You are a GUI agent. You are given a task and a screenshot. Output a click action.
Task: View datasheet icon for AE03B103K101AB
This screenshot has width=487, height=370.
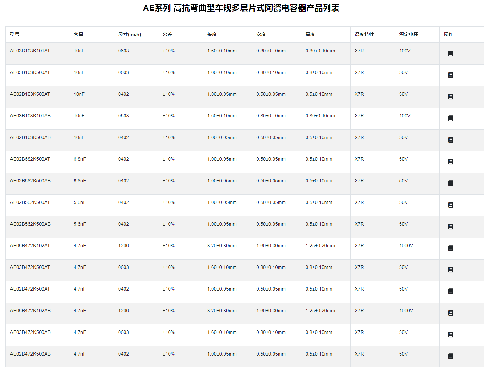[450, 118]
